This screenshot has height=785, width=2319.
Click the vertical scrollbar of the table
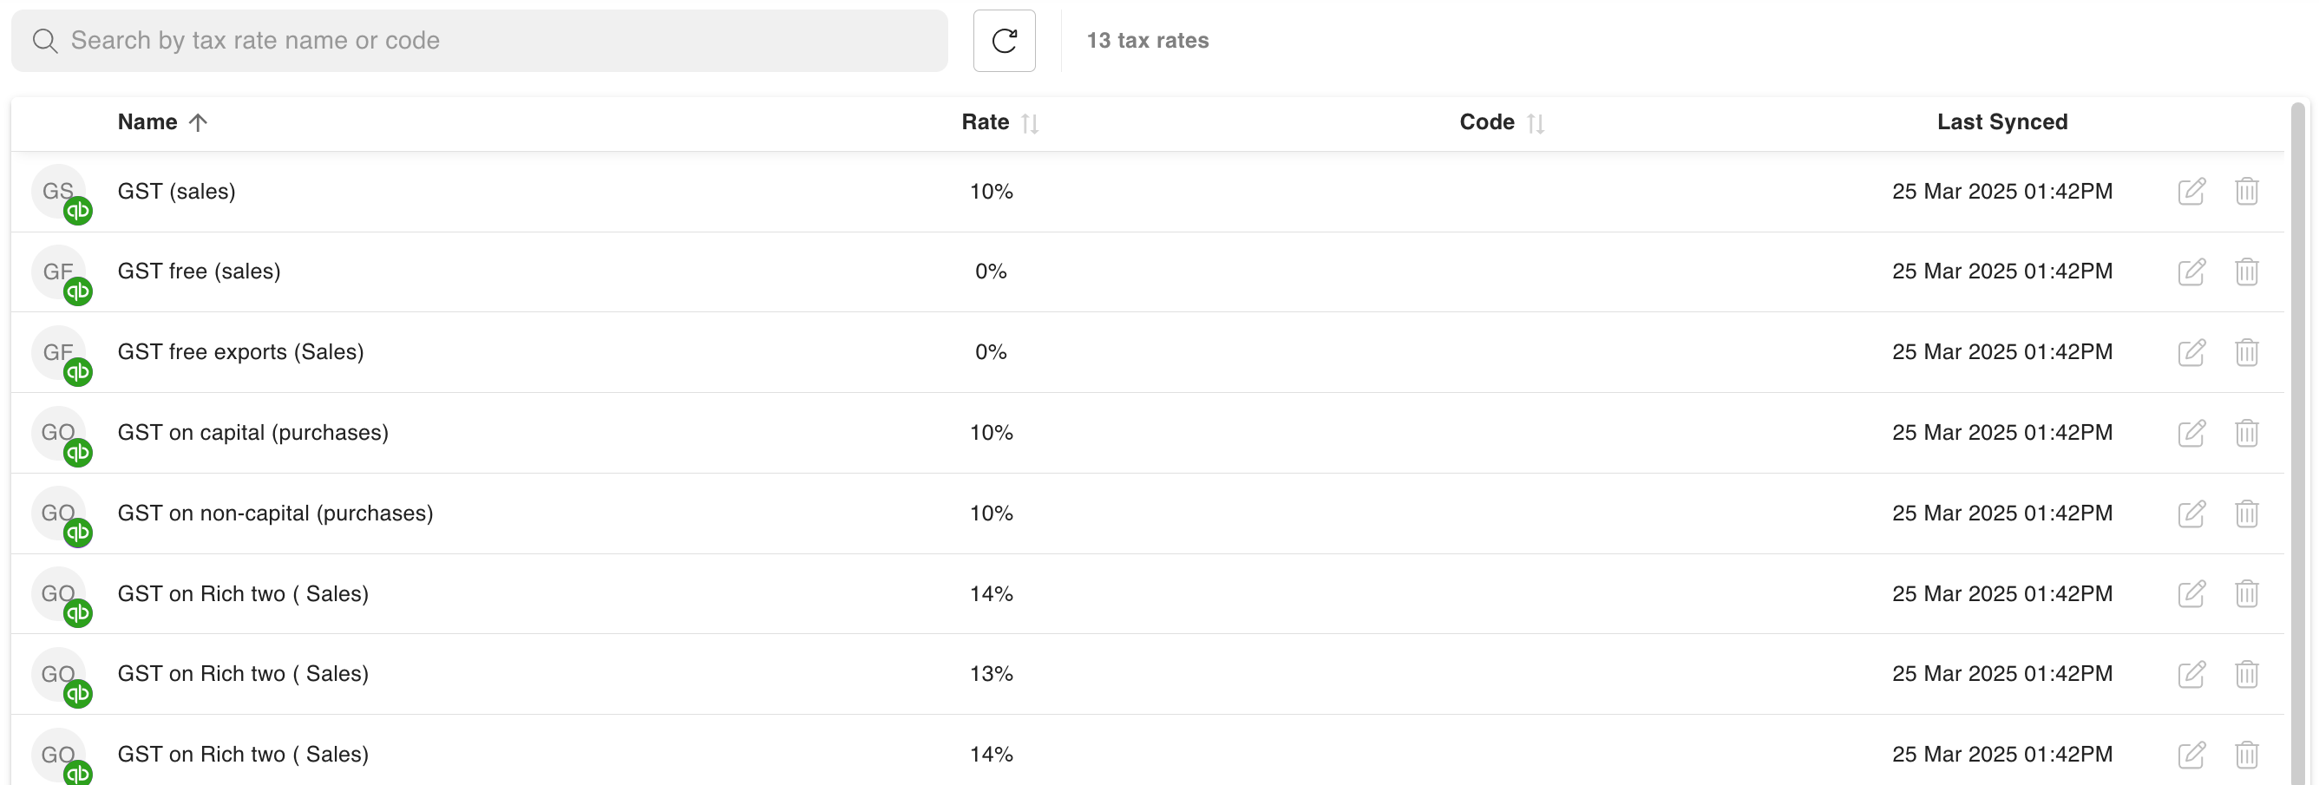[x=2298, y=442]
